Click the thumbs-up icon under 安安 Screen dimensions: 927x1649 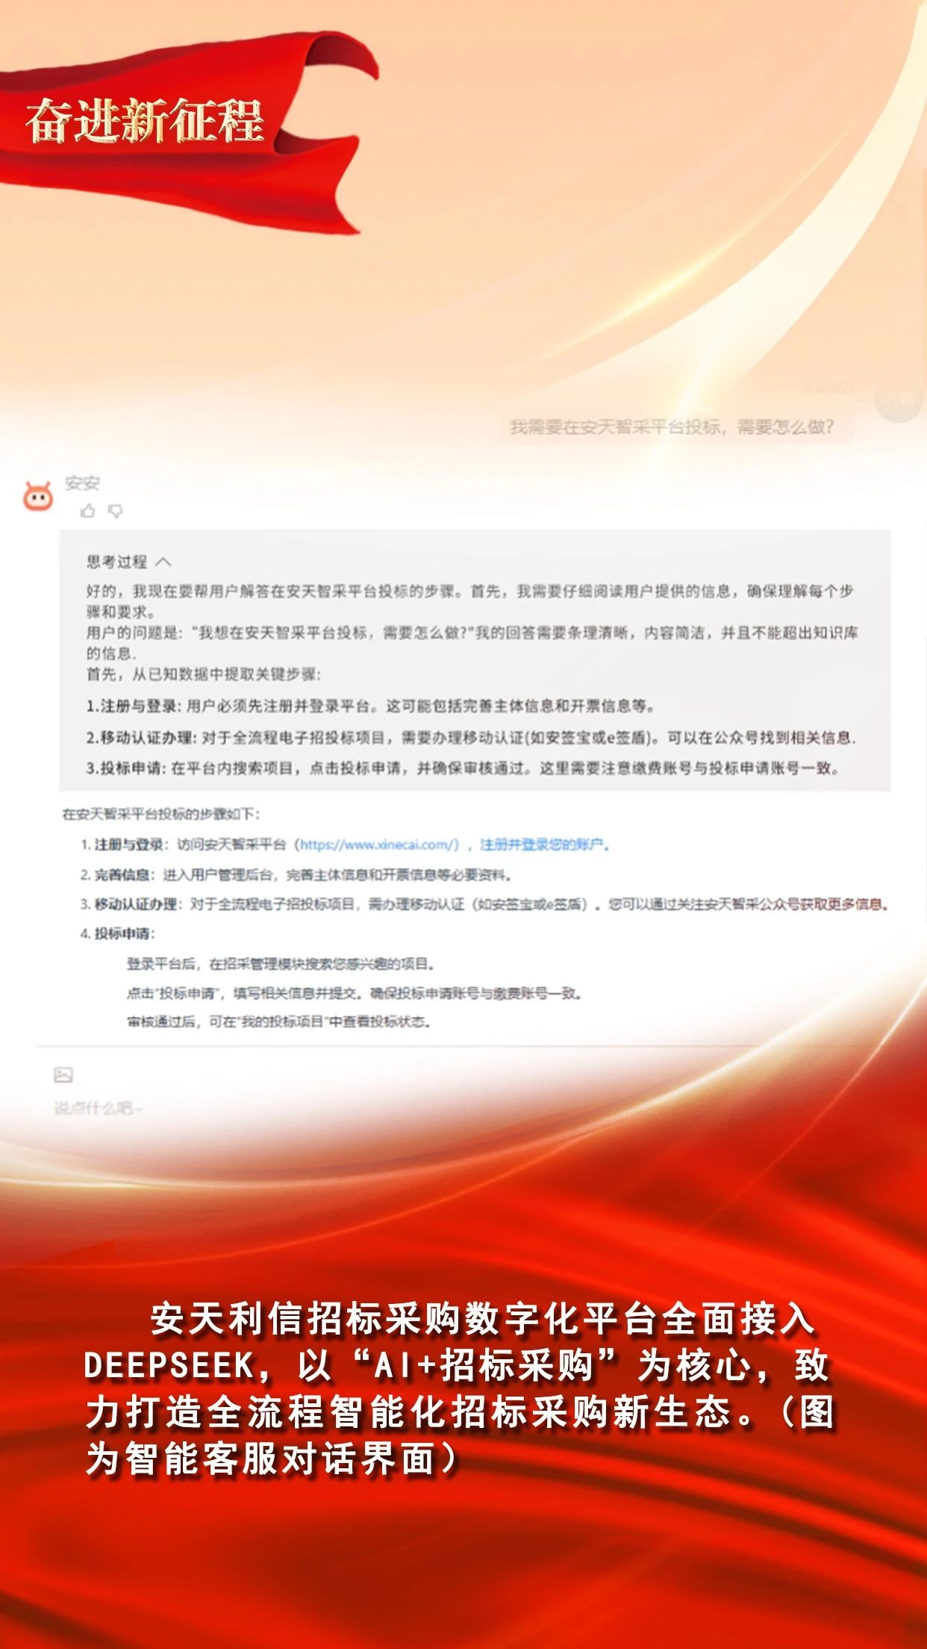click(x=88, y=511)
